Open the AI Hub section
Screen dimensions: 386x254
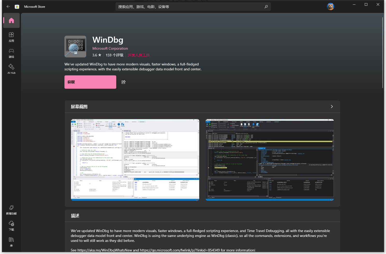click(x=11, y=69)
